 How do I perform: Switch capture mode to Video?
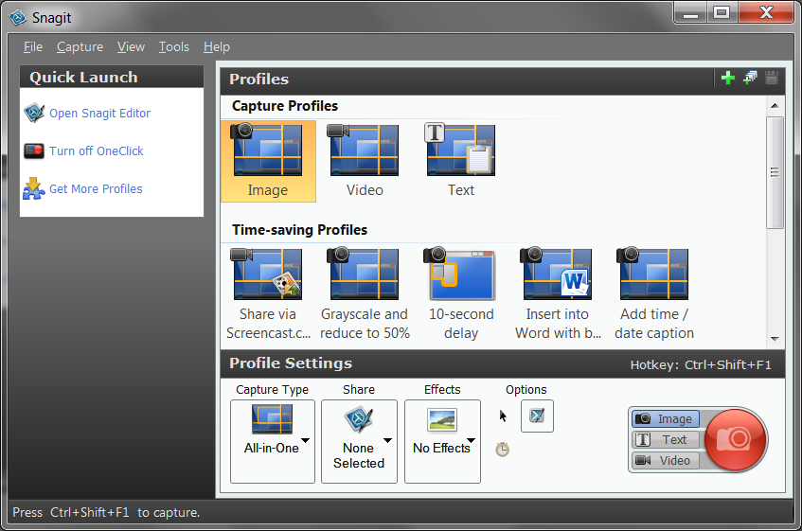point(665,460)
